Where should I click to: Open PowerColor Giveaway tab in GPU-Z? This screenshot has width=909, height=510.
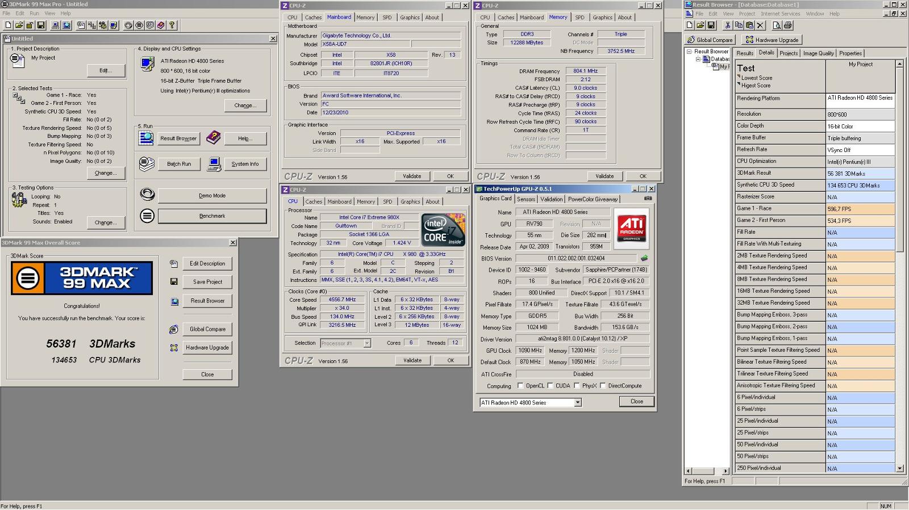click(593, 199)
